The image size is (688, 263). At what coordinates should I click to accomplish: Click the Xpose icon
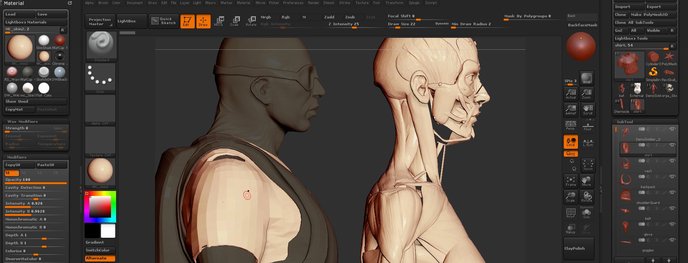tap(587, 165)
